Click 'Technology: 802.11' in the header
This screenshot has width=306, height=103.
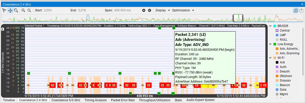click(139, 26)
